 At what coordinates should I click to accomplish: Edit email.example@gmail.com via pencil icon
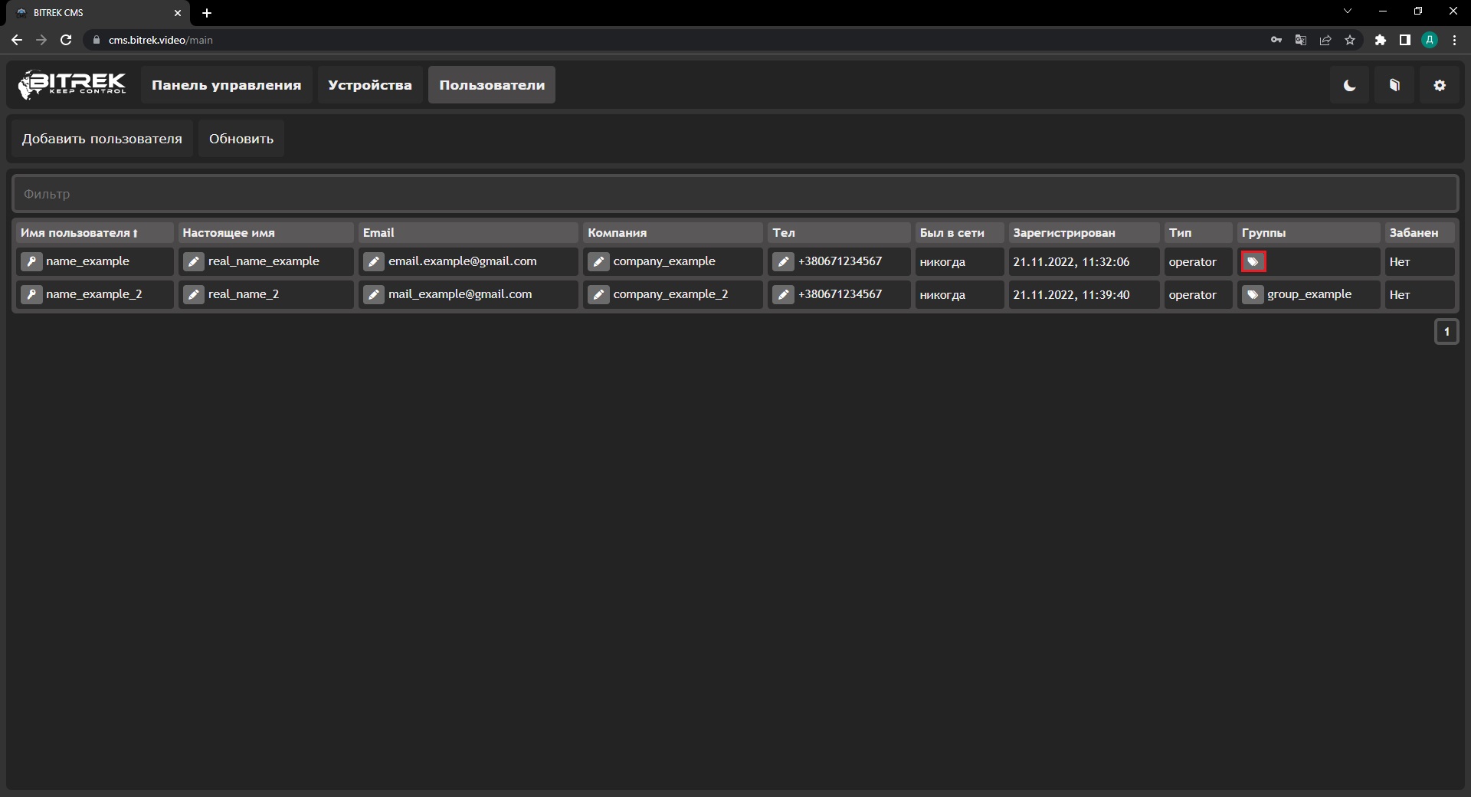[x=373, y=261]
